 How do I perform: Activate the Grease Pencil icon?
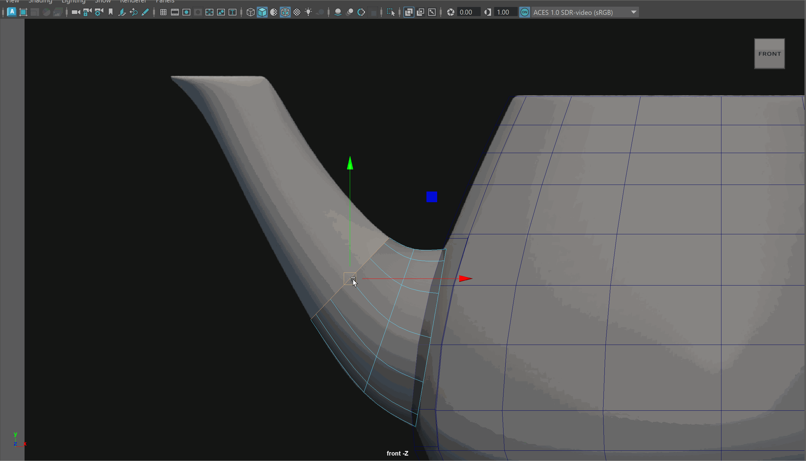[x=145, y=12]
